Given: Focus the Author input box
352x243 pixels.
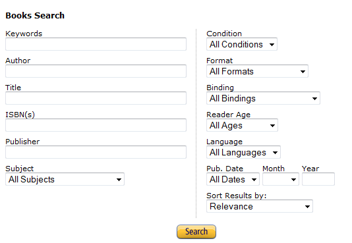Looking at the screenshot, I should [x=96, y=71].
